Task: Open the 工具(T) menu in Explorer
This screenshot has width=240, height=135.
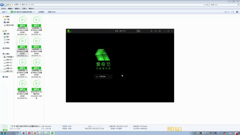Action: [x=24, y=9]
